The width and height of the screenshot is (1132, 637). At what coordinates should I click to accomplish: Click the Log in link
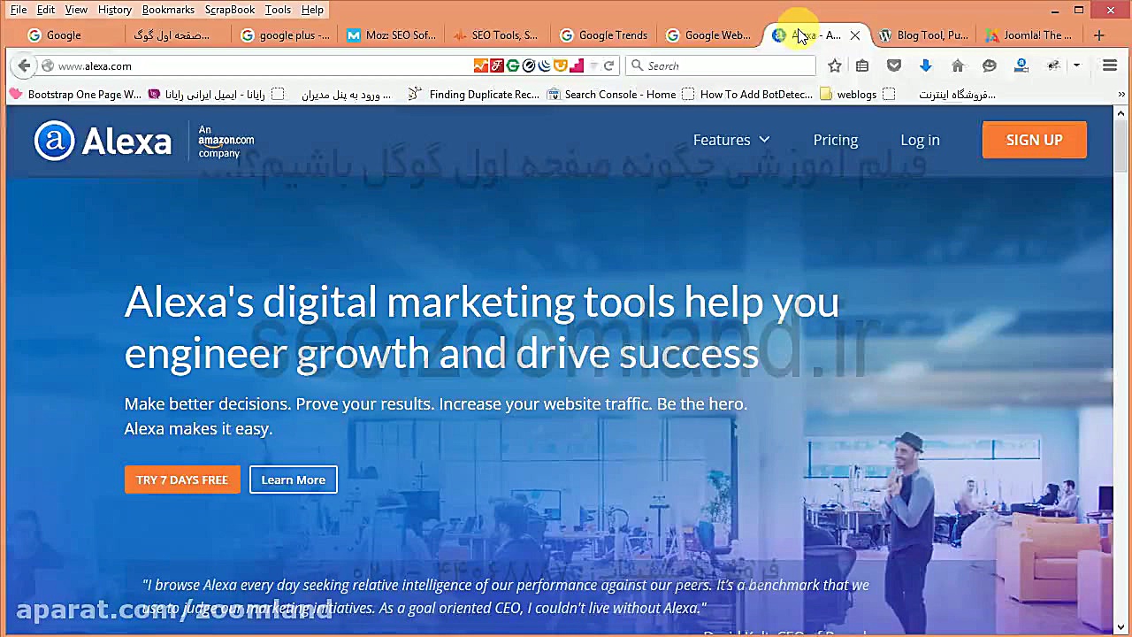[920, 140]
